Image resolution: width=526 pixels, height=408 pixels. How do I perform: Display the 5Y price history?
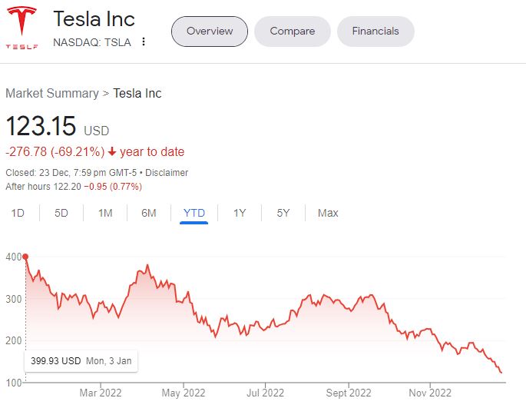click(283, 213)
